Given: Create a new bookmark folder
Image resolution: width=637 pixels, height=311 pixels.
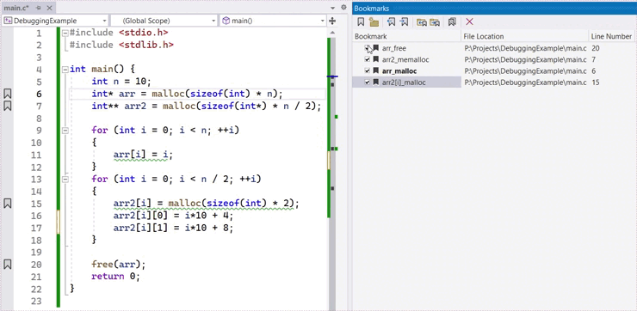Looking at the screenshot, I should [374, 21].
